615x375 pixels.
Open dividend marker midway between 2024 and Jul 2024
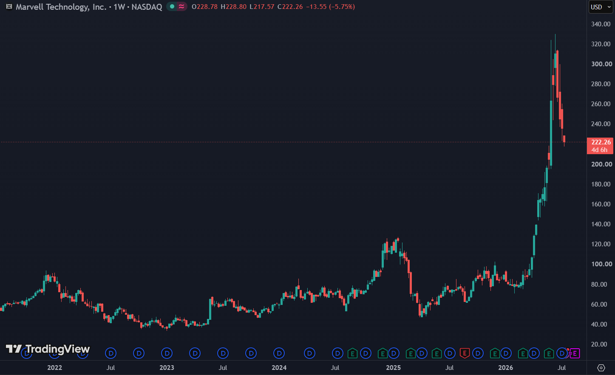(310, 353)
